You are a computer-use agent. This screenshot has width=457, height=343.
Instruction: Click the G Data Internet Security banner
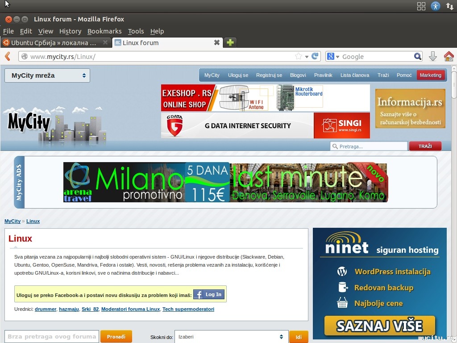tap(237, 125)
